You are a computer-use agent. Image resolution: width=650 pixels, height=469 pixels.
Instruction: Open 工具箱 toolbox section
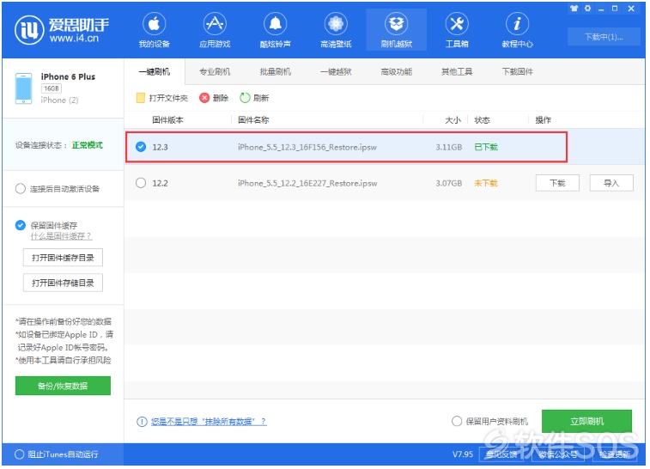pyautogui.click(x=457, y=30)
